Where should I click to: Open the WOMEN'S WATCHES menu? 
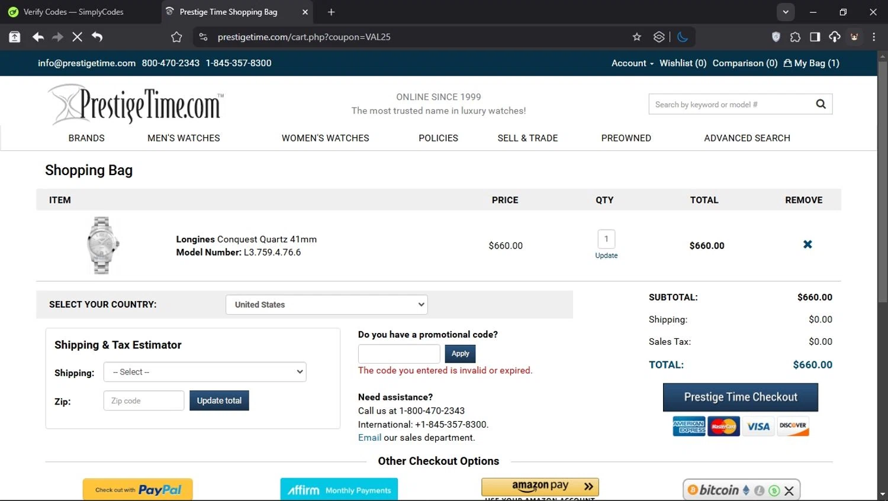click(325, 138)
